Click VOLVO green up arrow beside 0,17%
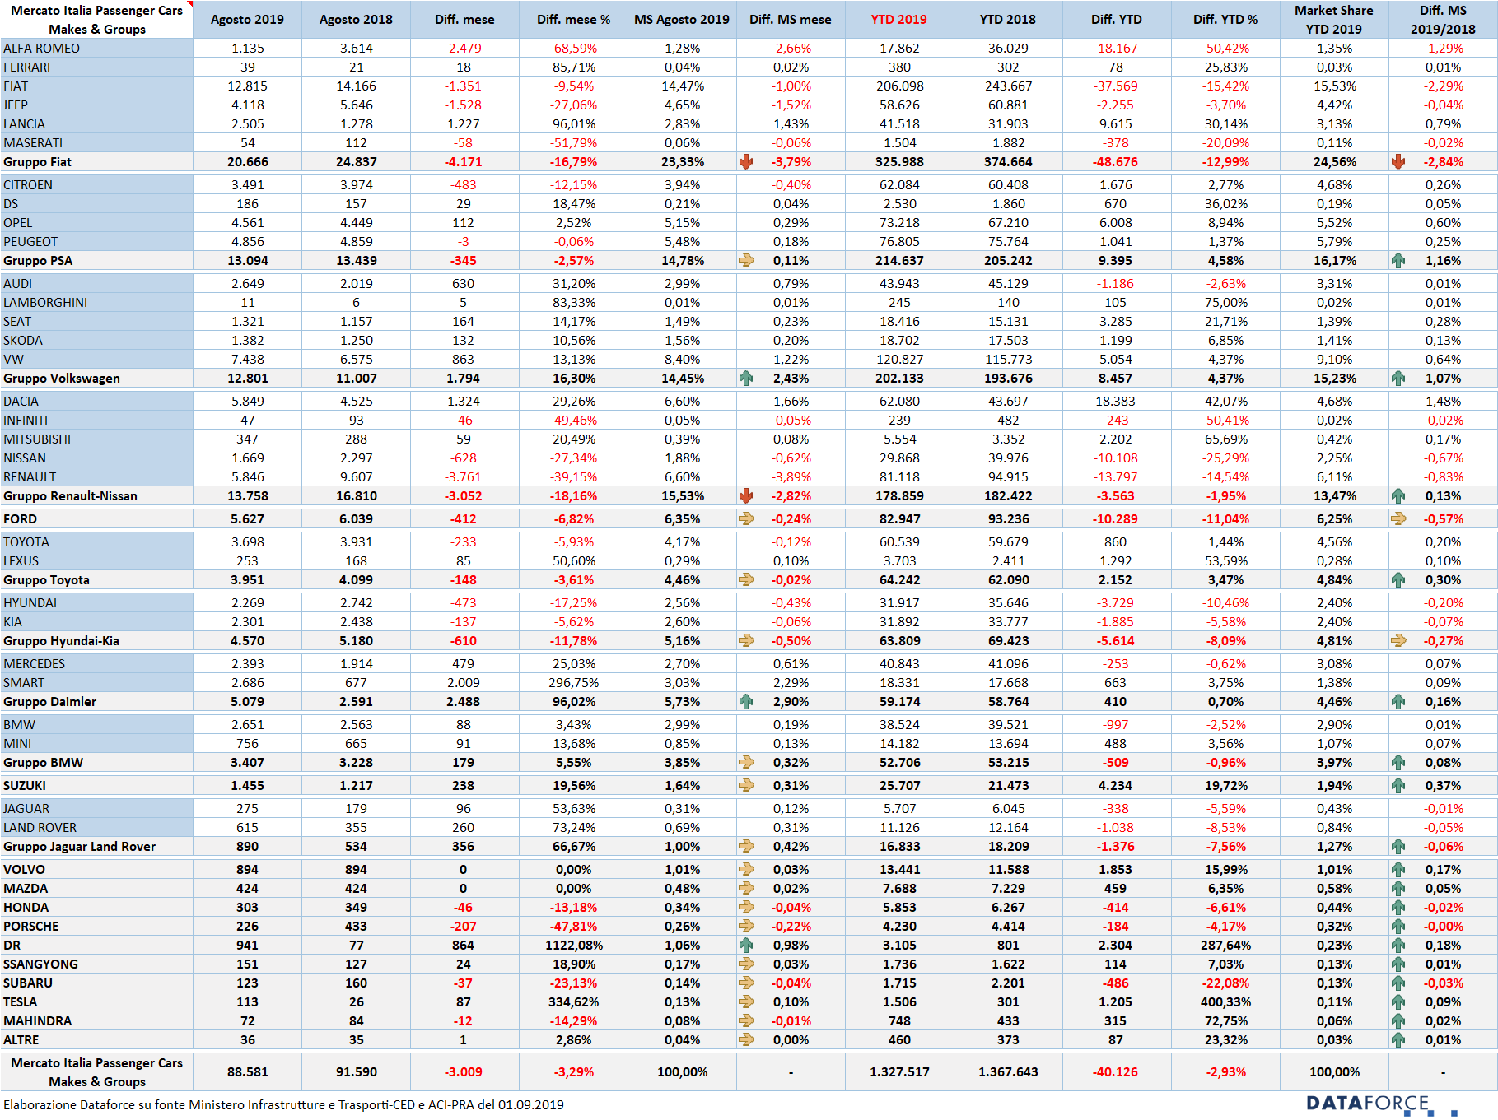 tap(1398, 870)
